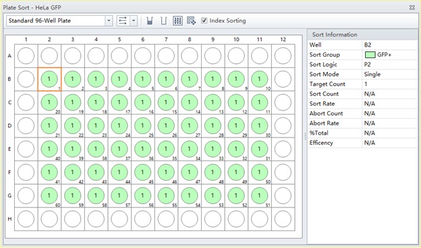The width and height of the screenshot is (421, 248).
Task: Open the sort settings sliders icon
Action: 177,21
